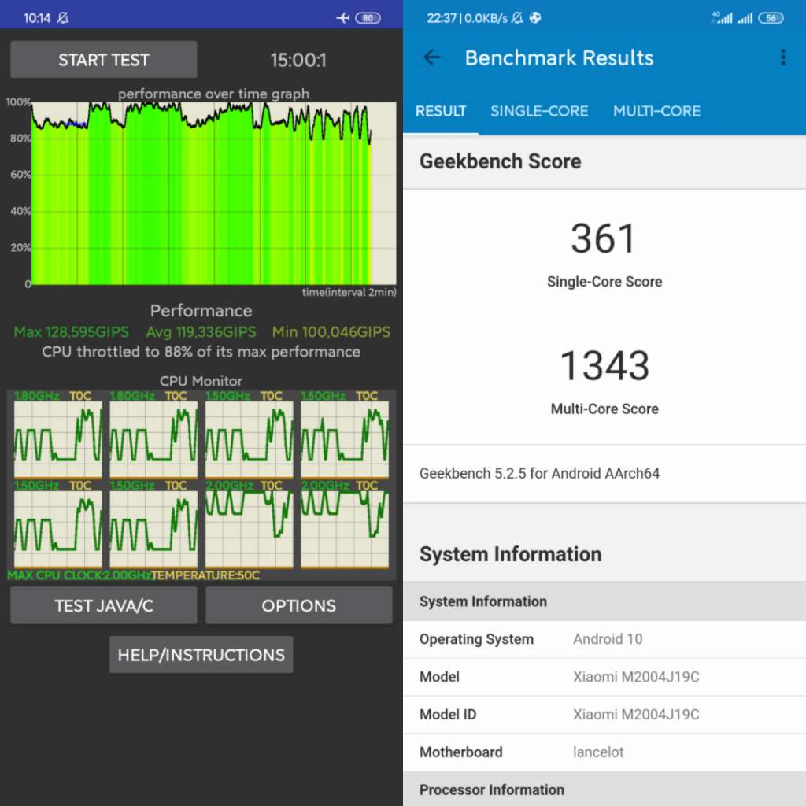Open the OPTIONS button
Screen dimensions: 806x806
(x=299, y=605)
